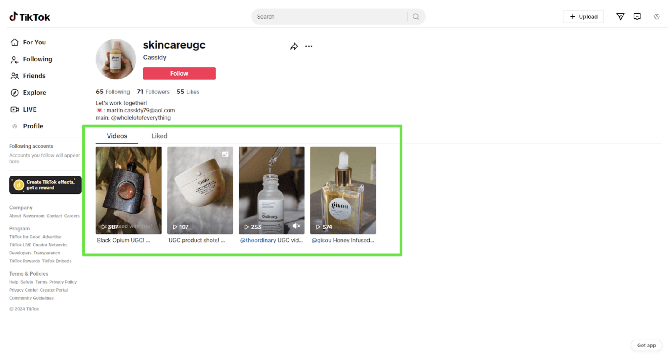Click the 55 Likes count
Image resolution: width=671 pixels, height=355 pixels.
tap(188, 92)
